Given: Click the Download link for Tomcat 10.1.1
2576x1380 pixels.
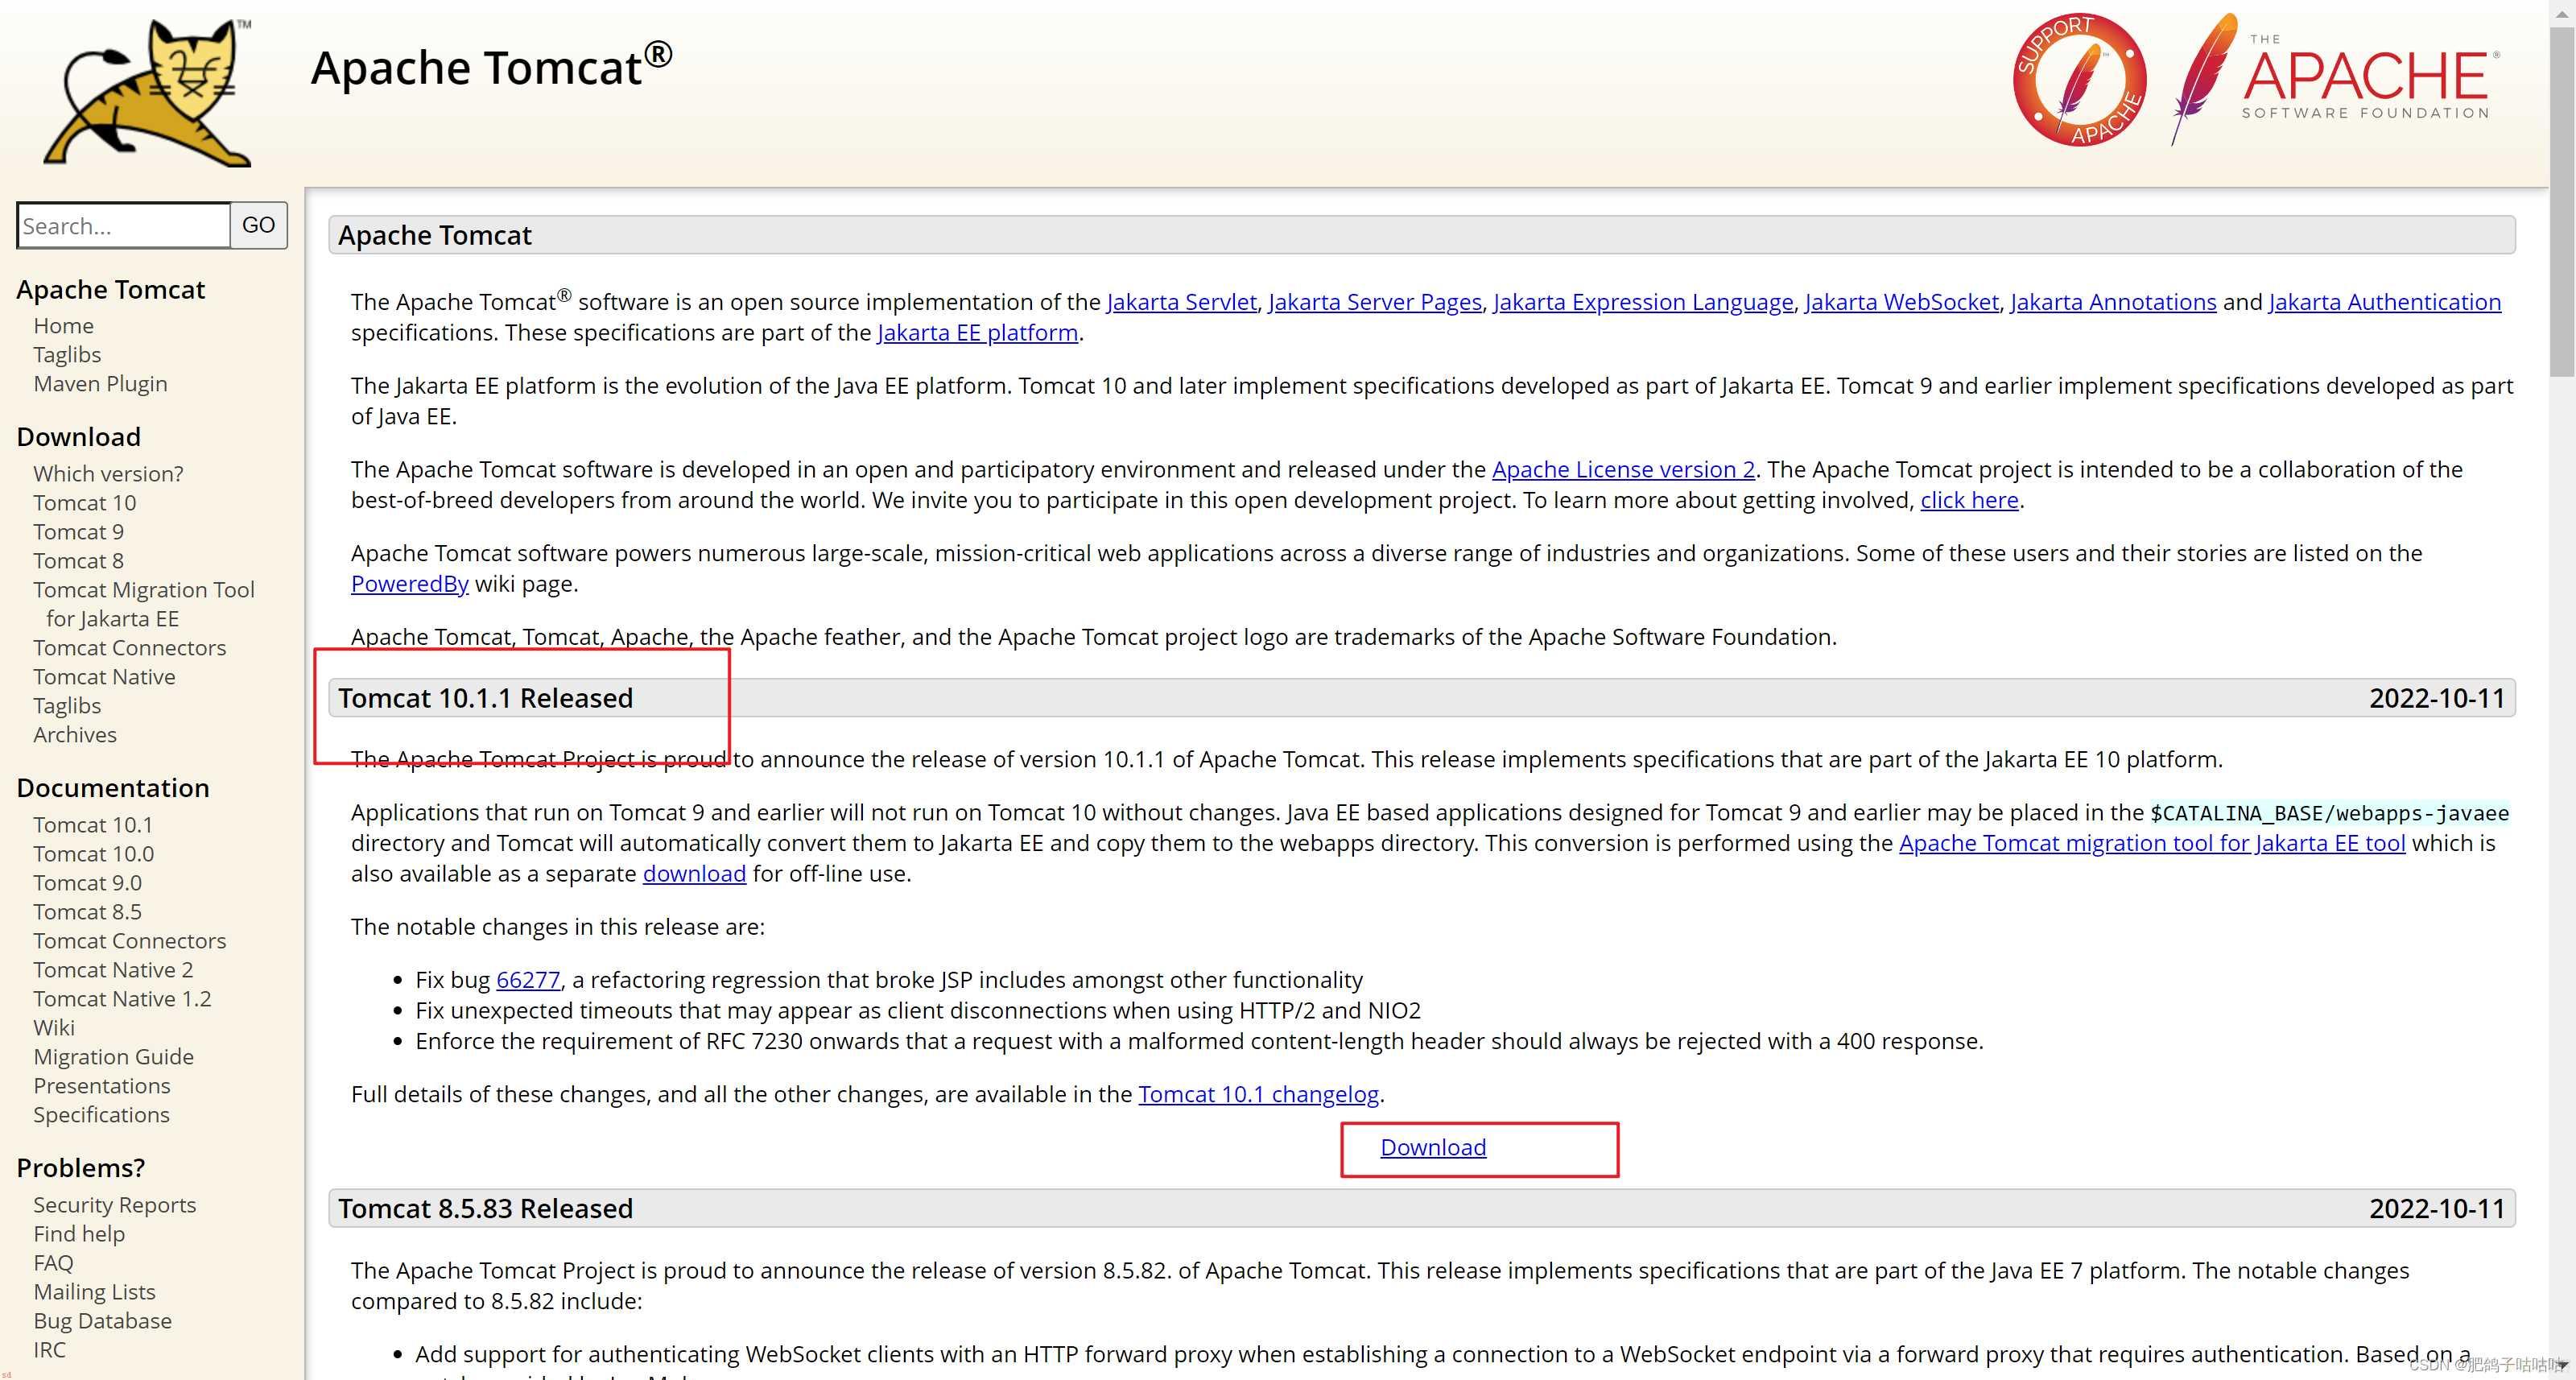Looking at the screenshot, I should point(1433,1148).
